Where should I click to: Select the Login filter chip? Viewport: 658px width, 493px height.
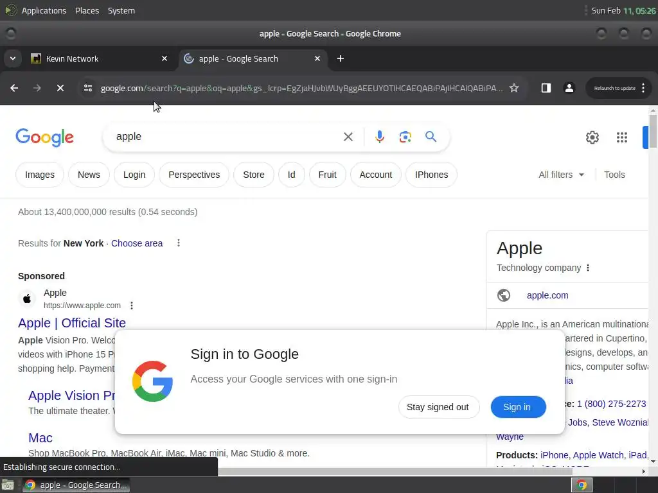click(x=134, y=175)
